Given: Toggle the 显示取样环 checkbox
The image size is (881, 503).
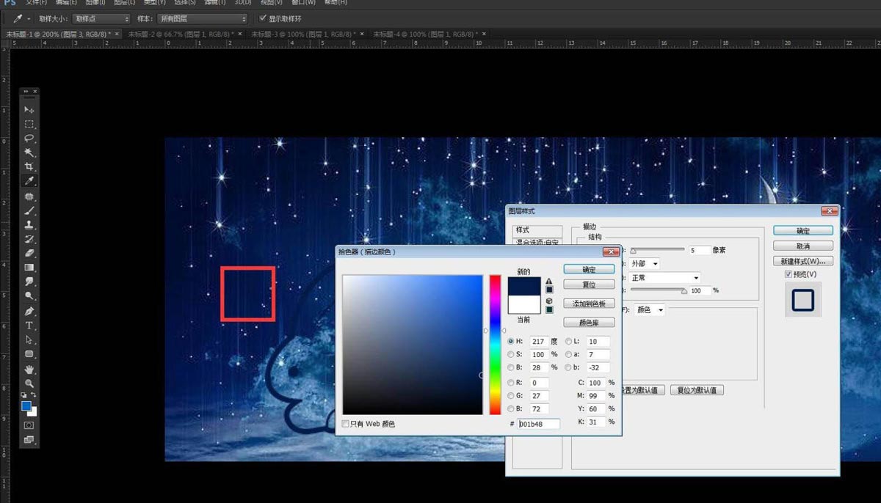Looking at the screenshot, I should pos(264,18).
